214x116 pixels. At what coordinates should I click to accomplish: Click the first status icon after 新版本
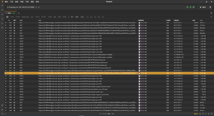coord(200,114)
